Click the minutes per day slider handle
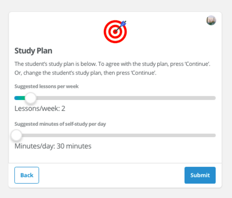The width and height of the screenshot is (232, 198). 16,135
